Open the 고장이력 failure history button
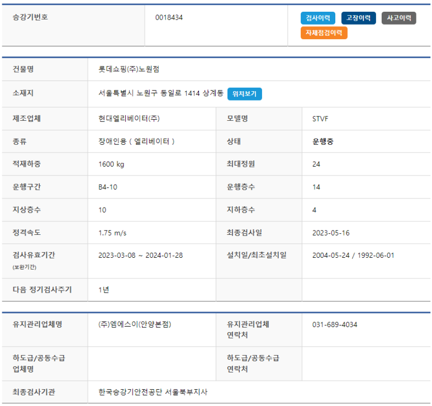 [x=358, y=18]
